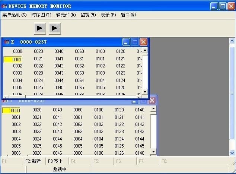
Task: Click the Device Memory Monitor app icon
Action: (x=4, y=6)
